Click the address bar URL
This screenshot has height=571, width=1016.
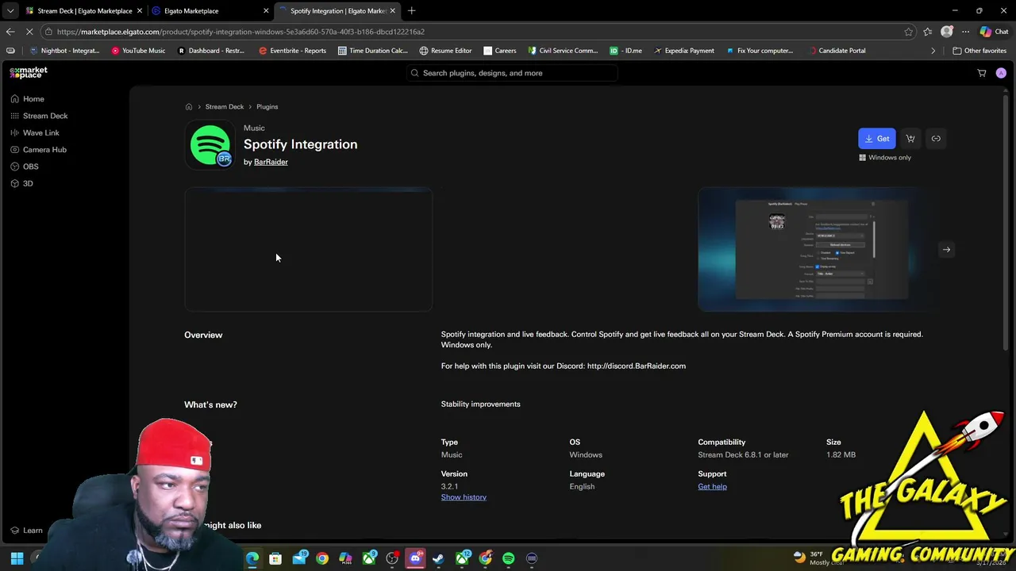pyautogui.click(x=241, y=32)
